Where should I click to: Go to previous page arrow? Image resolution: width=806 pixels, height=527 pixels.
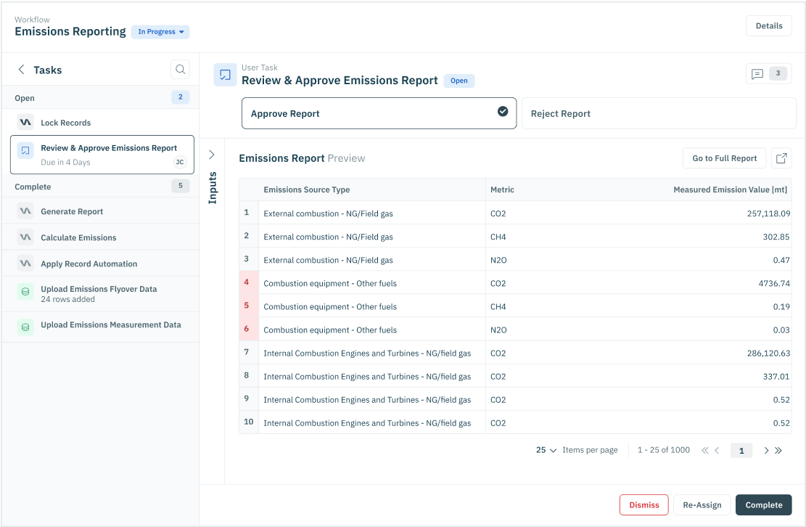point(717,450)
